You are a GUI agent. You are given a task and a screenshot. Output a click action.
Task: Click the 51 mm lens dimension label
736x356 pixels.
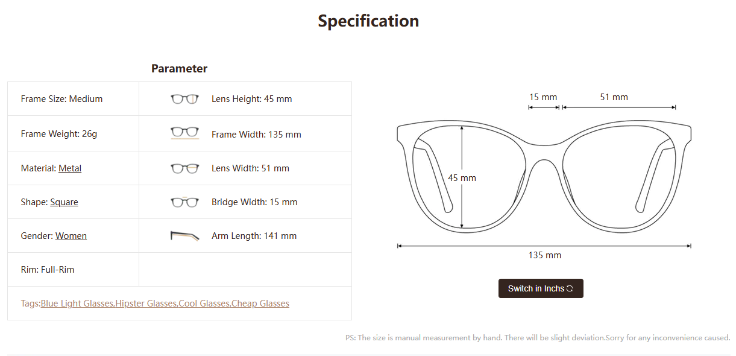[614, 97]
